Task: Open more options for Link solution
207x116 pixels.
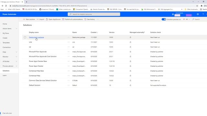Action: pyautogui.click(x=69, y=42)
